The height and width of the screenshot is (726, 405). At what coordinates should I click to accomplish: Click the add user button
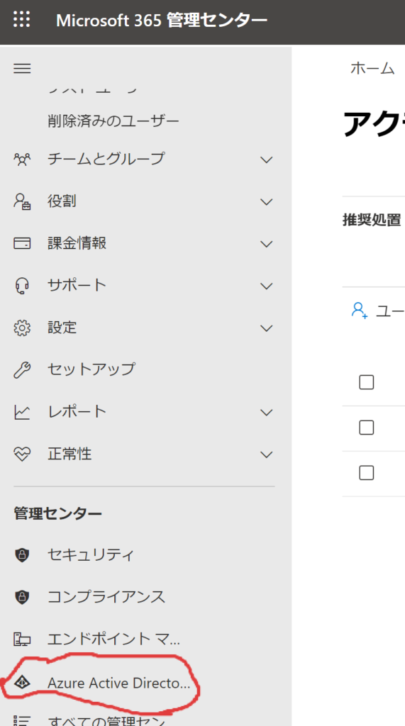pyautogui.click(x=377, y=311)
